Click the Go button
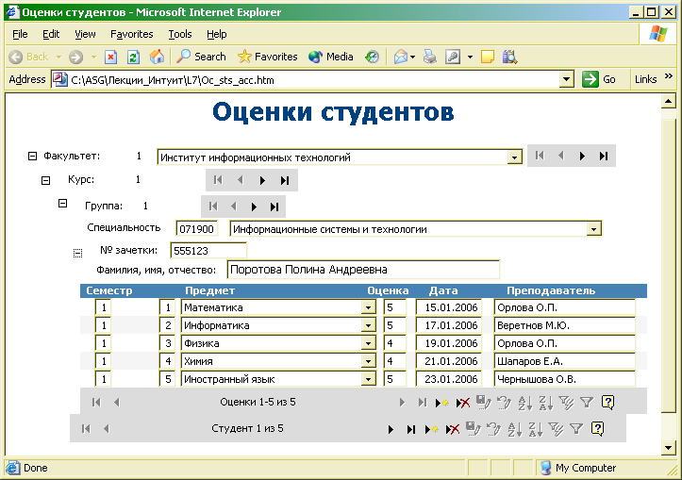Viewport: 682px width, 480px height. 599,79
